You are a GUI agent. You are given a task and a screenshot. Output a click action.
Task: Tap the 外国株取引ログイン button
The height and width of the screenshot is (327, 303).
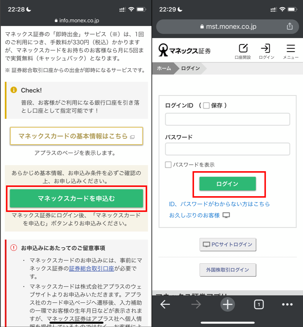[228, 270]
